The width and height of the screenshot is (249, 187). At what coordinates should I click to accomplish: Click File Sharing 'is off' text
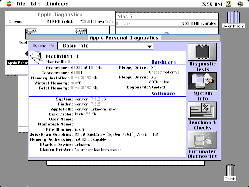pyautogui.click(x=79, y=129)
